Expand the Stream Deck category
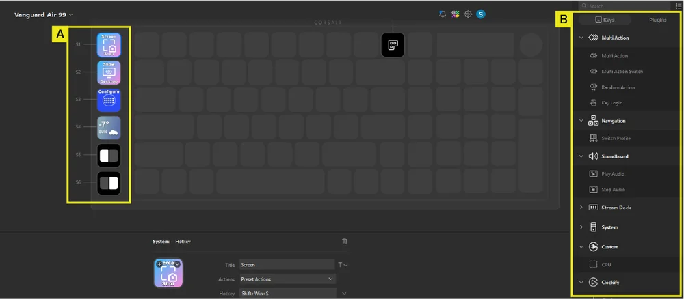 click(x=581, y=208)
